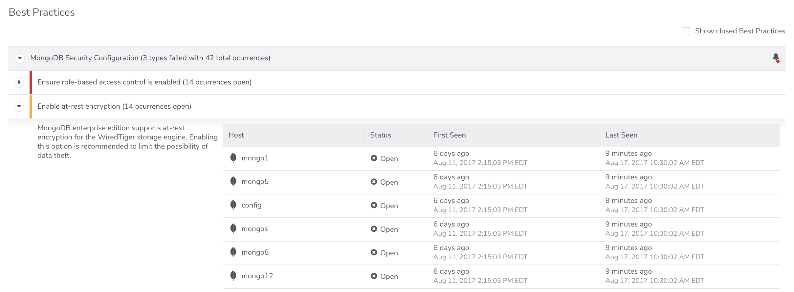Sort by the Host column header
This screenshot has height=292, width=794.
pos(236,135)
